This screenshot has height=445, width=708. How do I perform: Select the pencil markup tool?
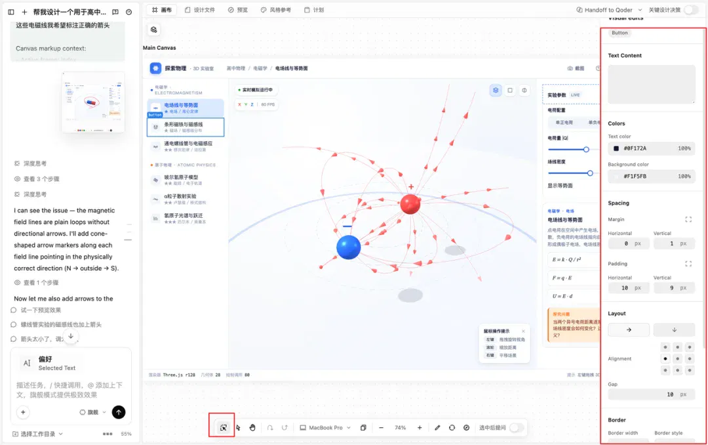pos(437,427)
